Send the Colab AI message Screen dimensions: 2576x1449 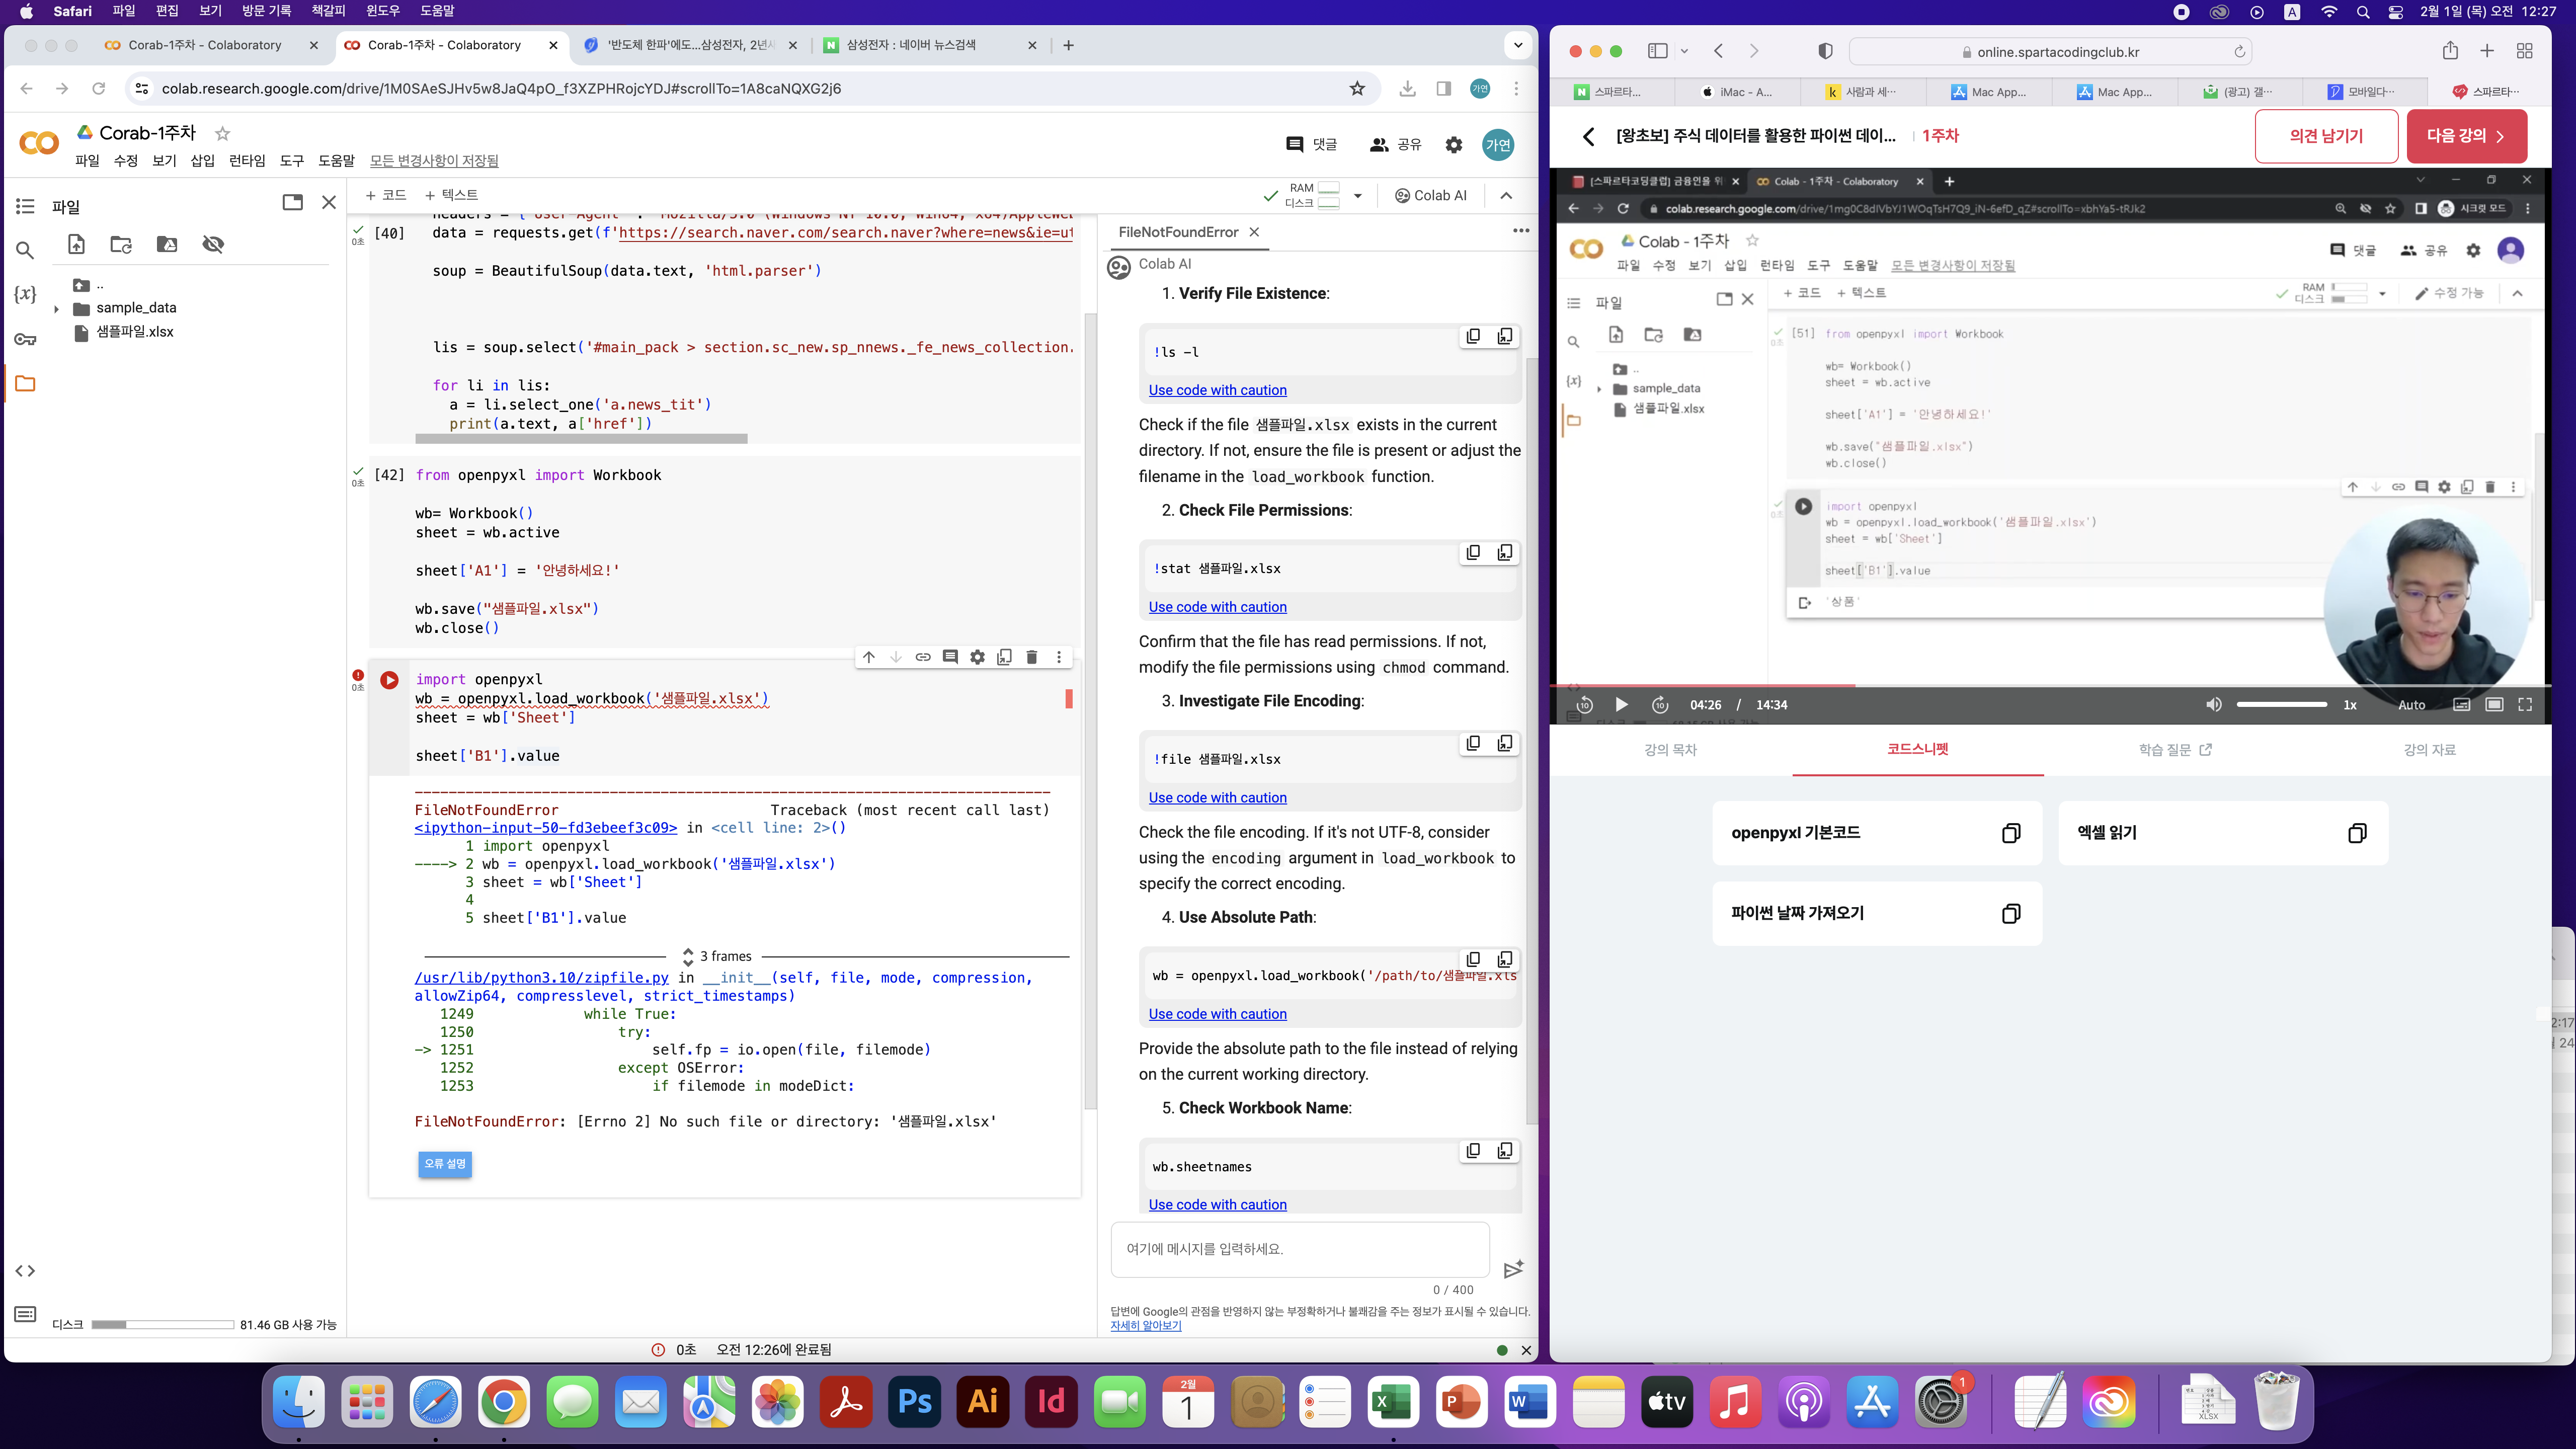tap(1513, 1269)
